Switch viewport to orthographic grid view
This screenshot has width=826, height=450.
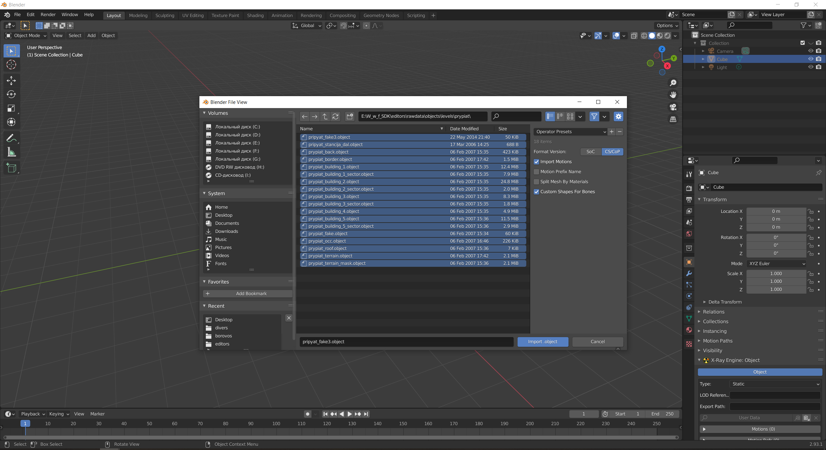pyautogui.click(x=673, y=119)
